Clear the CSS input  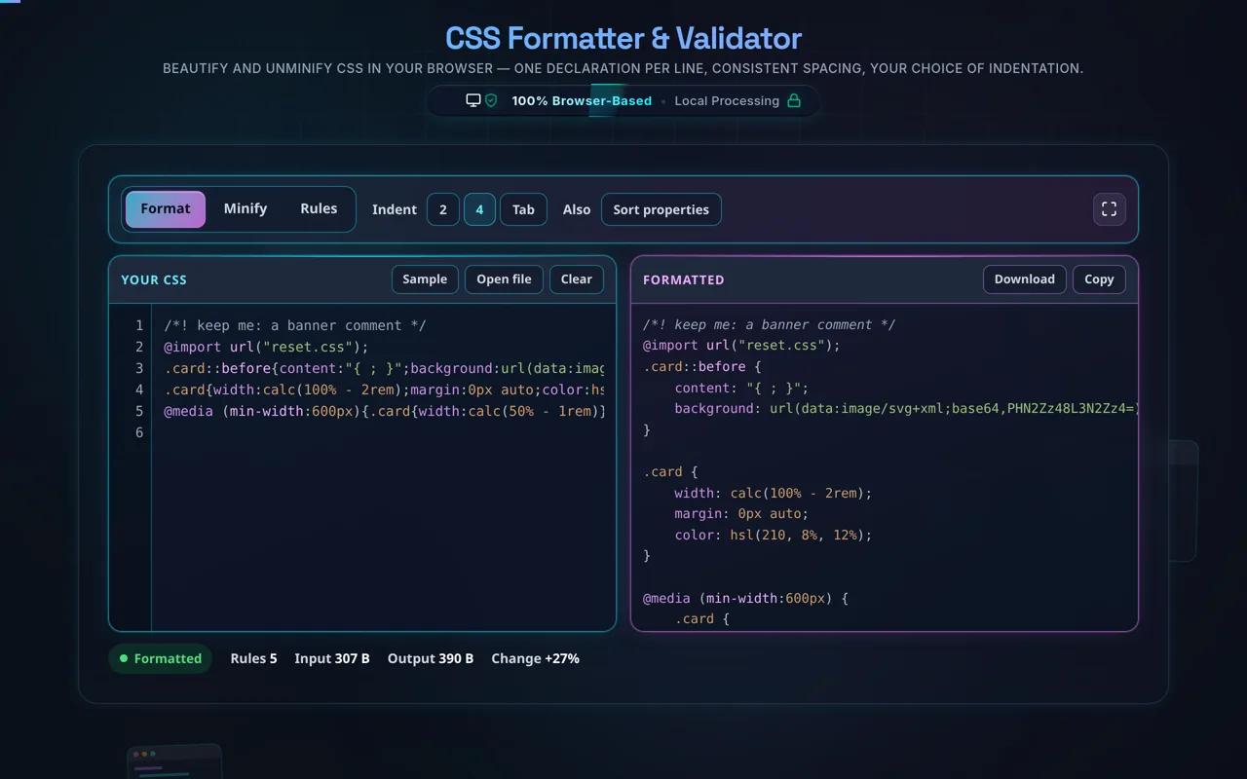point(577,279)
